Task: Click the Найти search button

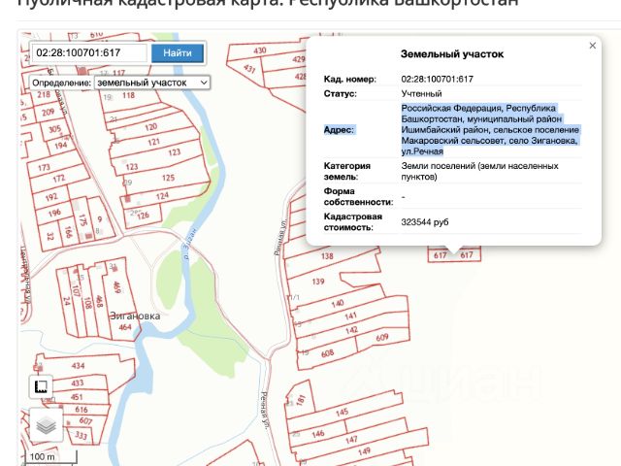Action: pyautogui.click(x=178, y=53)
